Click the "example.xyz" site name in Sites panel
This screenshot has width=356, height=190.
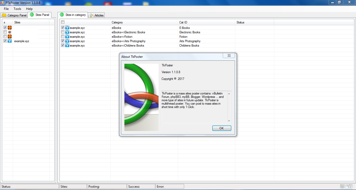(22, 41)
